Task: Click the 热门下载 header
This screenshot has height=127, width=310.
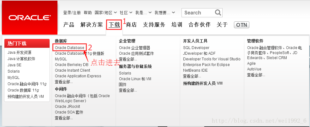Action: click(x=27, y=43)
